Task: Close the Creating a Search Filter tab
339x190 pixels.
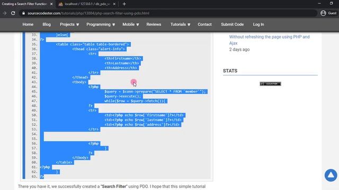Action: (x=51, y=4)
